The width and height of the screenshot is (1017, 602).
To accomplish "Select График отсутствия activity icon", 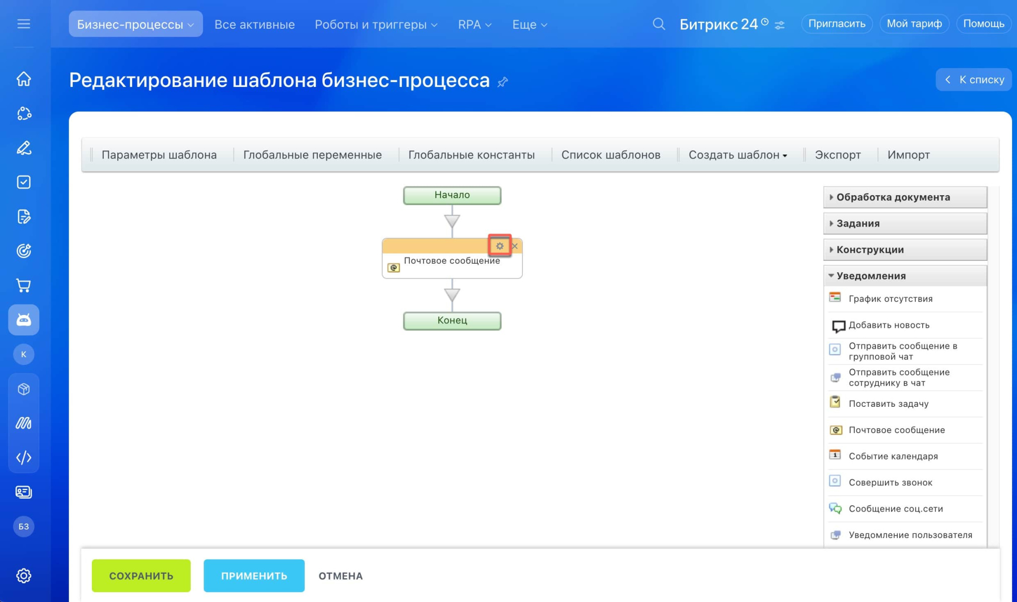I will click(835, 298).
